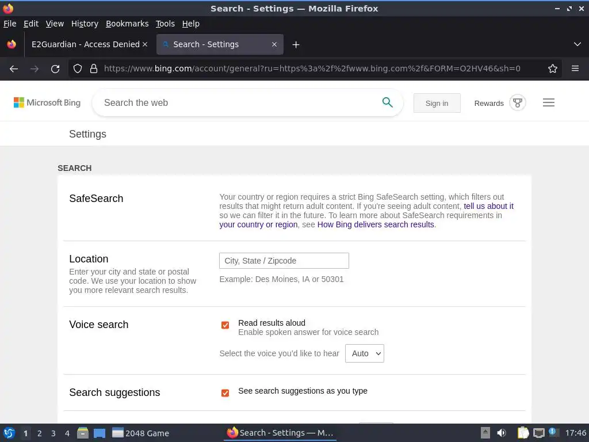Open the Edit menu

[31, 24]
